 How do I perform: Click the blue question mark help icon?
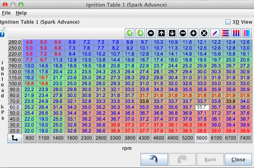(2, 35)
